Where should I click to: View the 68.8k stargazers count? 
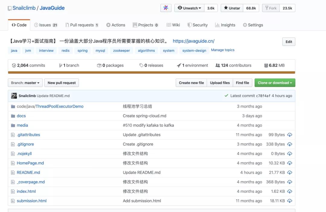tap(251, 8)
